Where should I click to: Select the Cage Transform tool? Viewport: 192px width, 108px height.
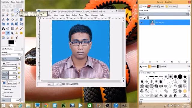21,24
